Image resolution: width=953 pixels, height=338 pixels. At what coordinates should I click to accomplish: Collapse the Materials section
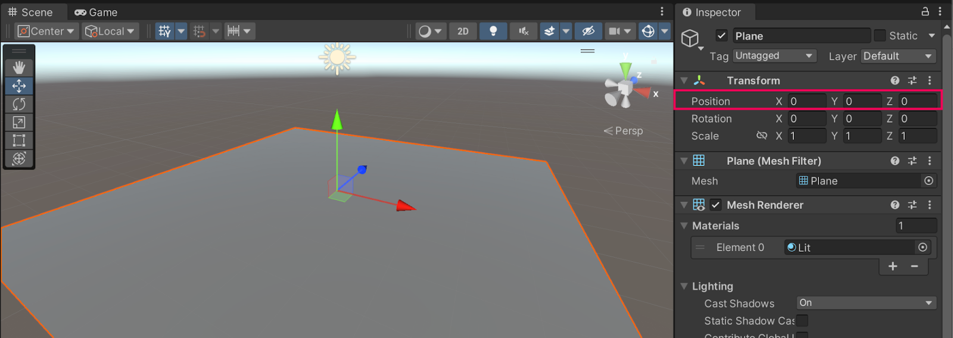tap(684, 226)
